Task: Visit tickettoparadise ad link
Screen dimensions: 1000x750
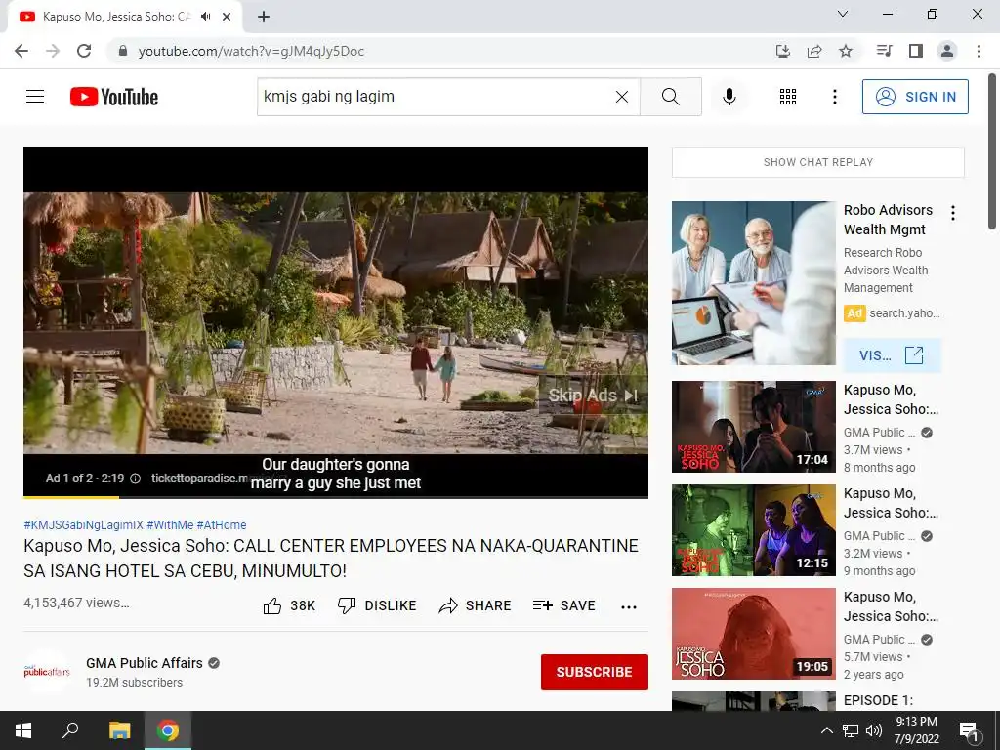Action: pos(199,479)
